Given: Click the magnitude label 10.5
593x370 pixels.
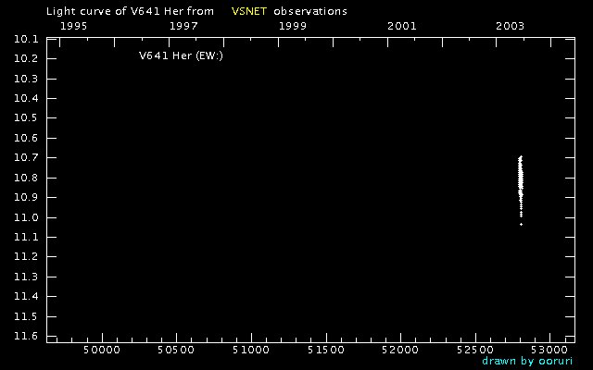Looking at the screenshot, I should click(26, 117).
